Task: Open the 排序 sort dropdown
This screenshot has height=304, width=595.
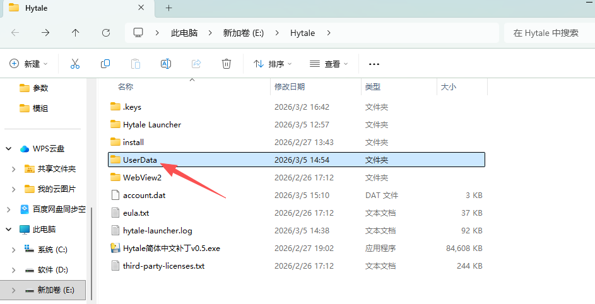Action: coord(273,64)
